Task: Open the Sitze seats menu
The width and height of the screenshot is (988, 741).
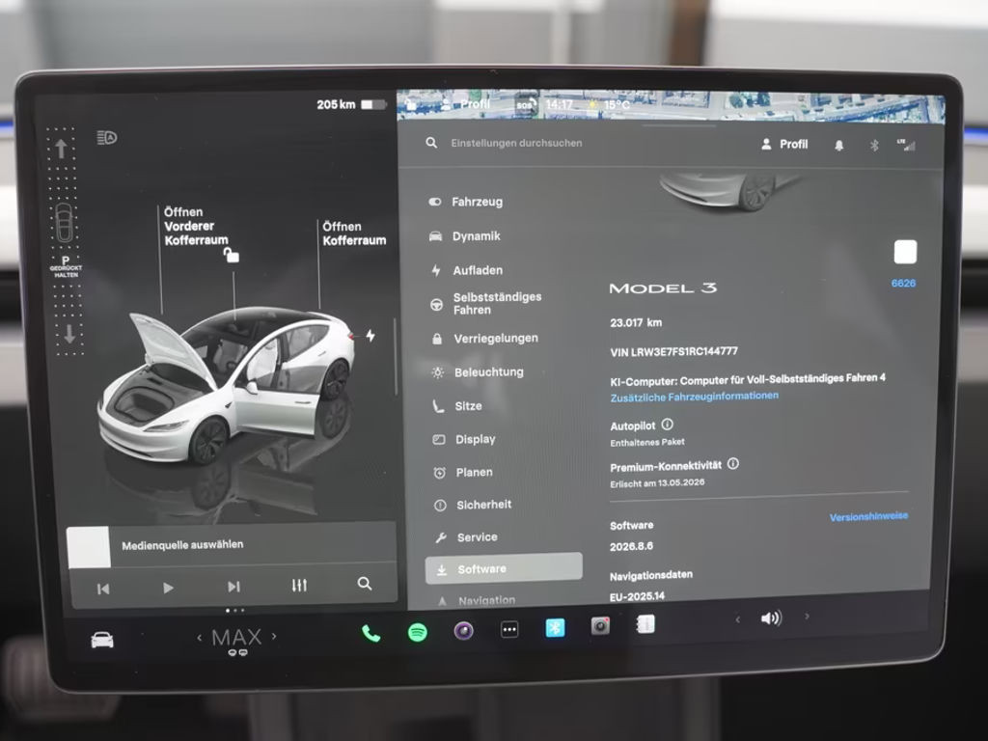Action: point(456,406)
